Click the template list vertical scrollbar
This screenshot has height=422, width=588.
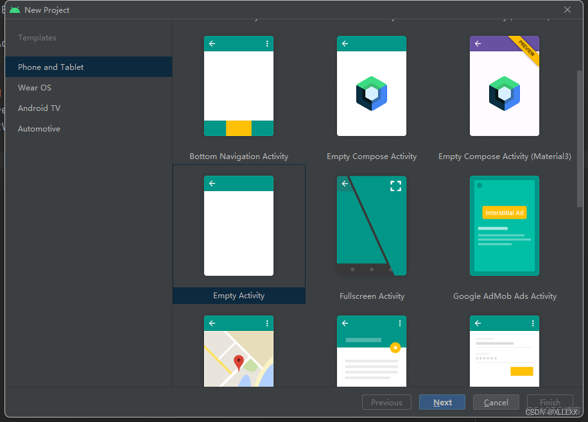[x=580, y=139]
